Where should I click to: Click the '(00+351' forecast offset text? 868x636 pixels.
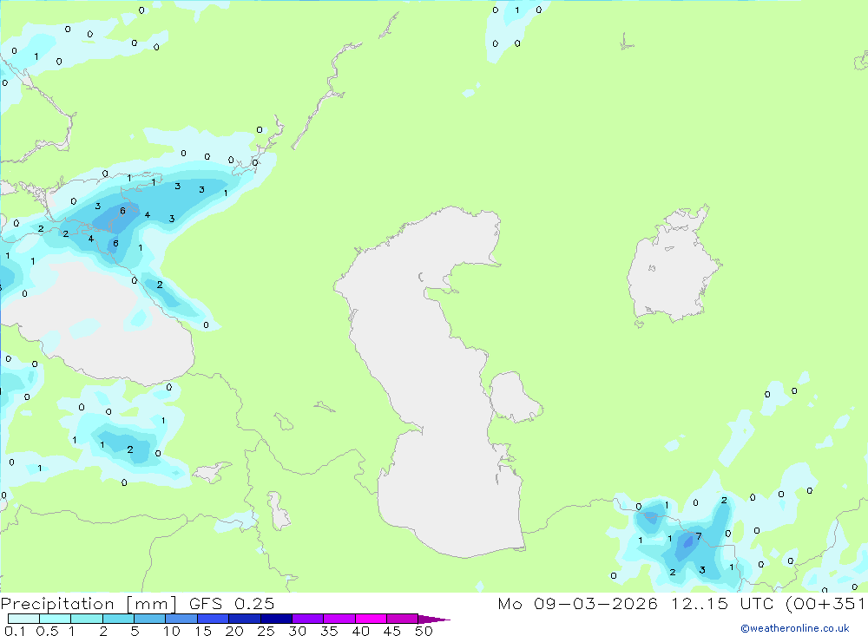point(826,604)
